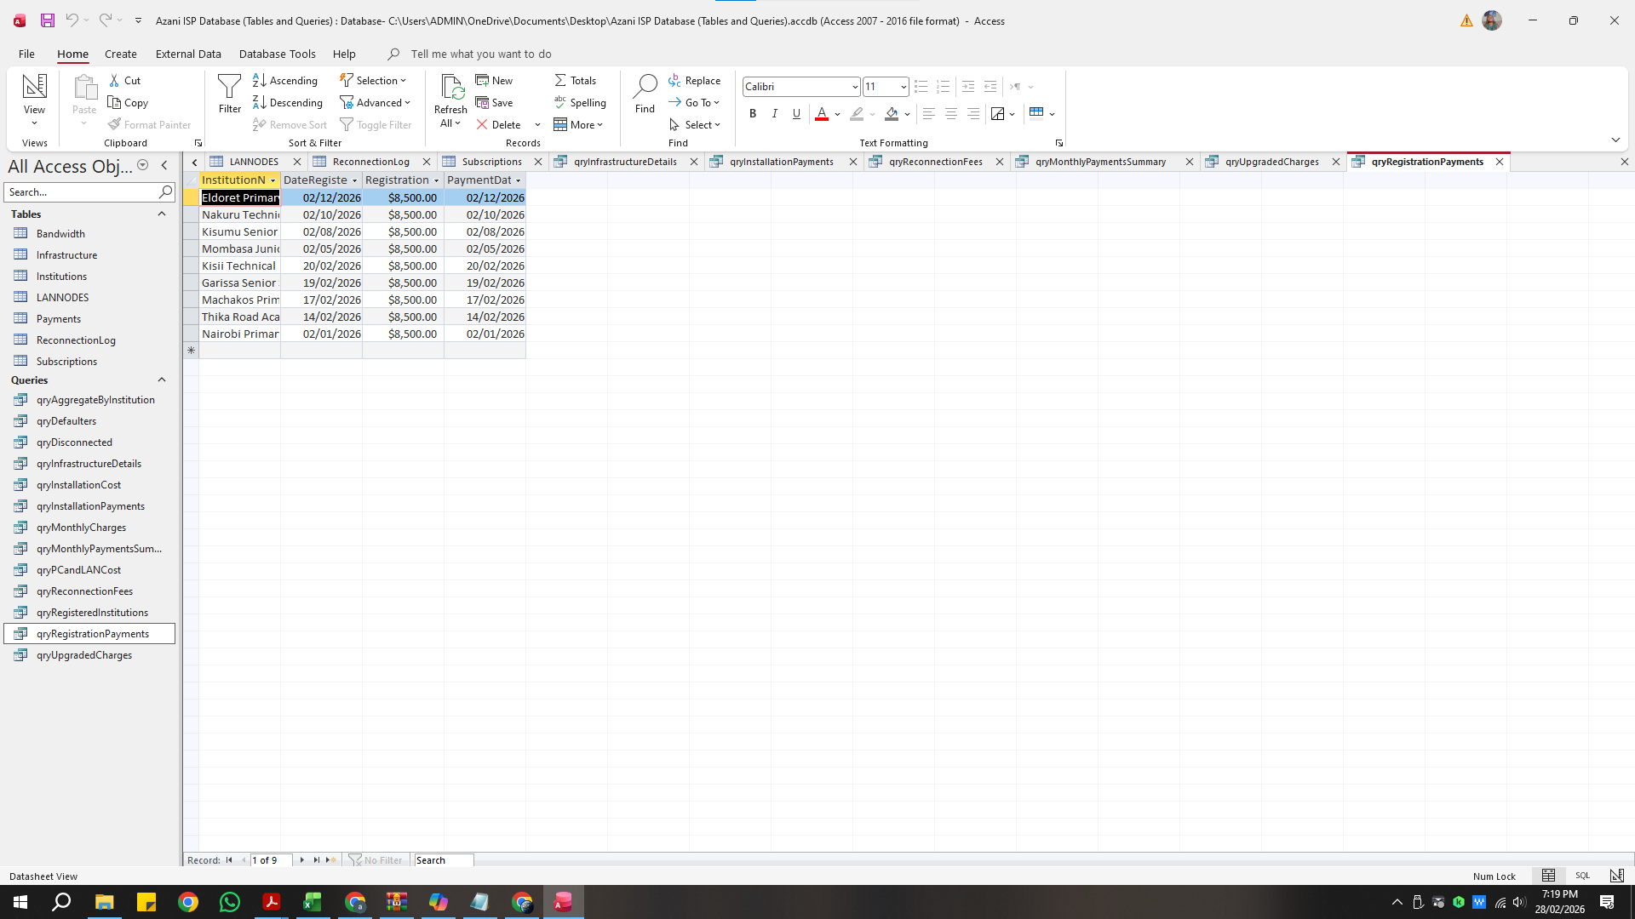Click the Select button in Find group
Image resolution: width=1635 pixels, height=919 pixels.
coord(695,124)
